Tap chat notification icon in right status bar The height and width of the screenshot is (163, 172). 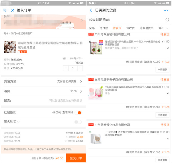(93, 3)
